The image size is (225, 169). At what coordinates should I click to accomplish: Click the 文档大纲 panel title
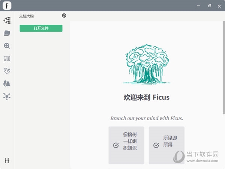tap(26, 16)
